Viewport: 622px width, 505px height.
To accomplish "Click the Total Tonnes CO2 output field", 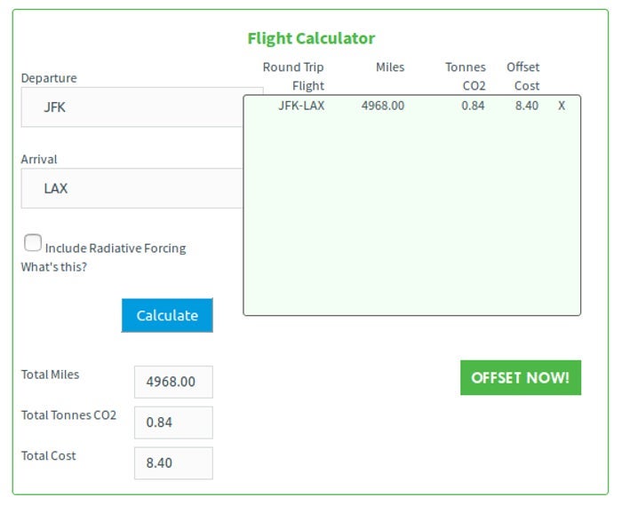I will pos(173,422).
